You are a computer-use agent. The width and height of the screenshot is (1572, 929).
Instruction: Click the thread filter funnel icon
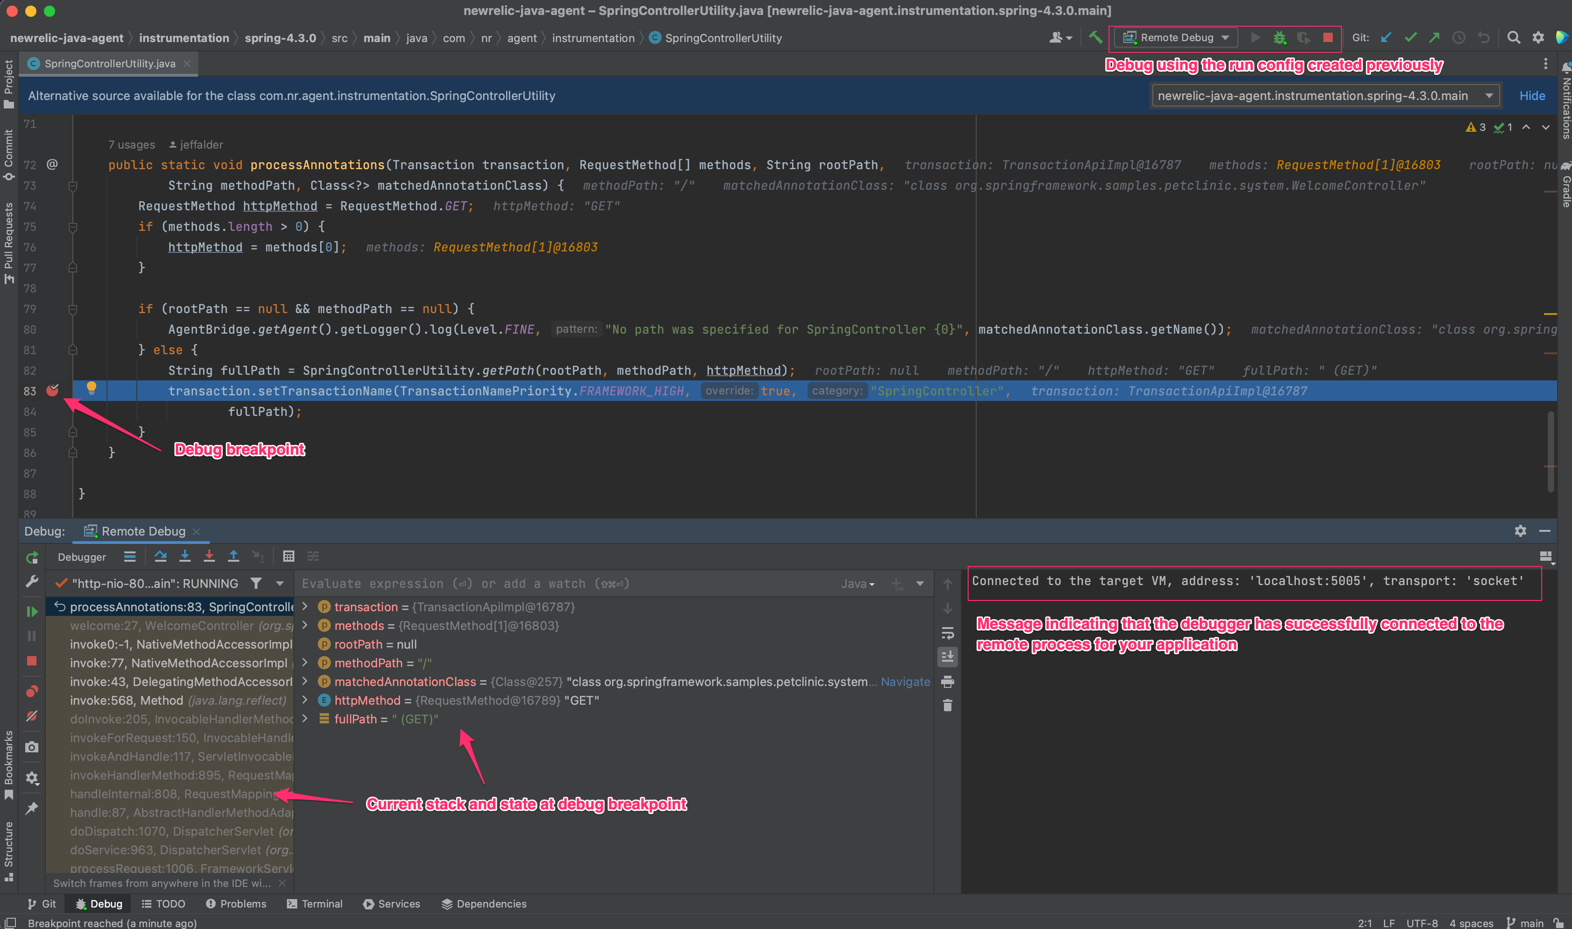(x=256, y=584)
